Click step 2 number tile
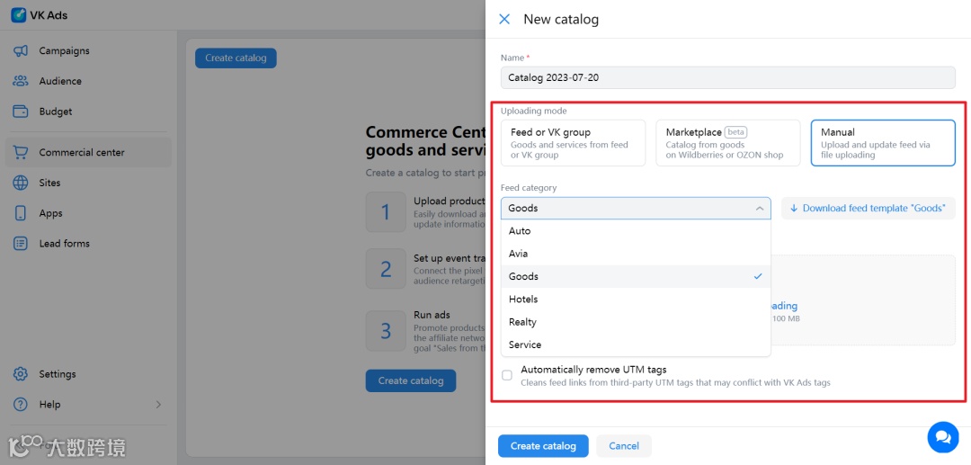The width and height of the screenshot is (971, 465). click(386, 269)
